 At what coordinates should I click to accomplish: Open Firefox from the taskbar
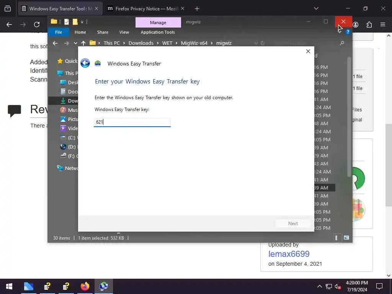[85, 286]
